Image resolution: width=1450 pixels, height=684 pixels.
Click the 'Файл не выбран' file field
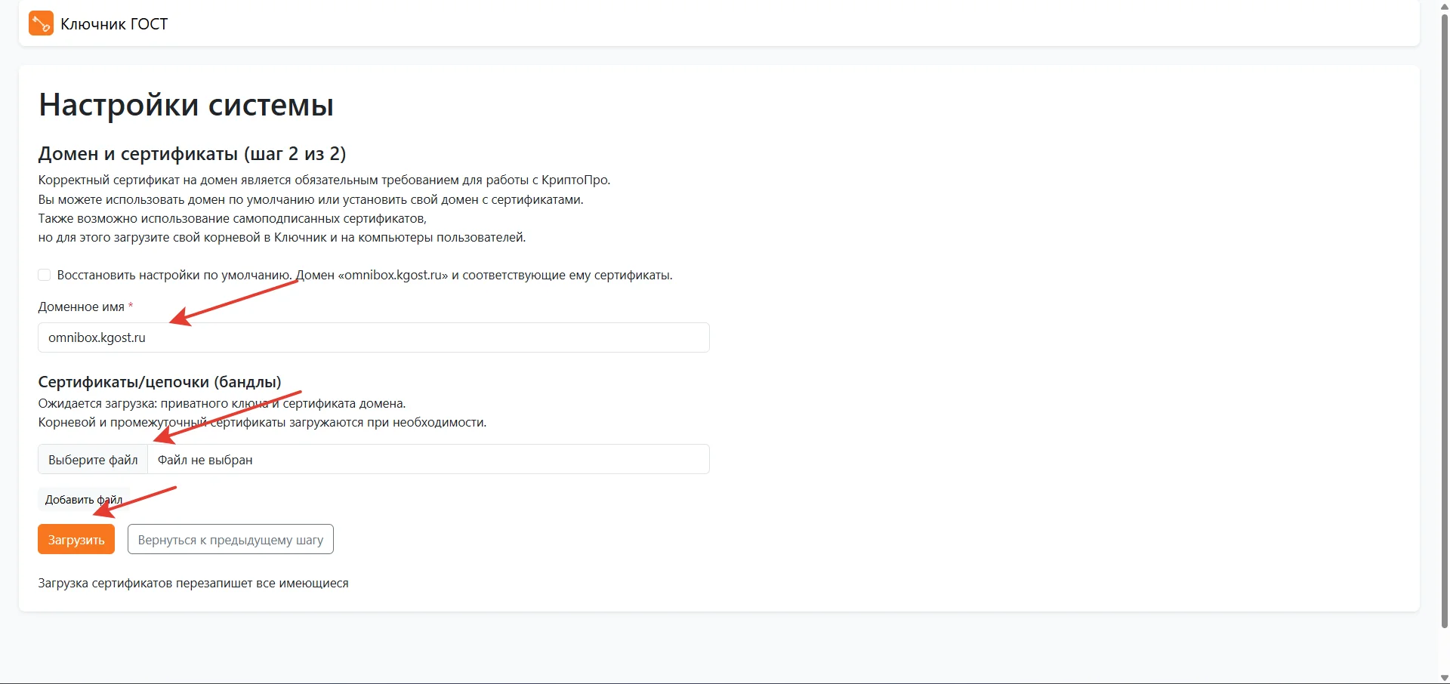tap(427, 460)
